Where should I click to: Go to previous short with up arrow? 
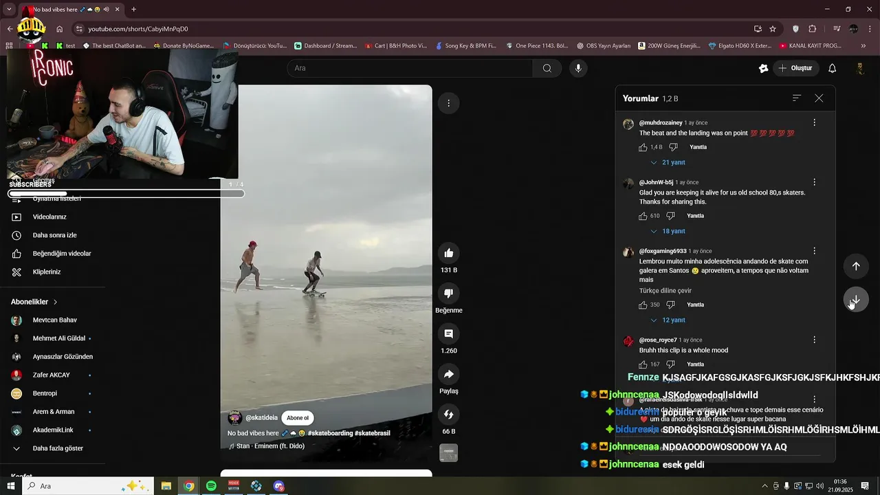856,266
